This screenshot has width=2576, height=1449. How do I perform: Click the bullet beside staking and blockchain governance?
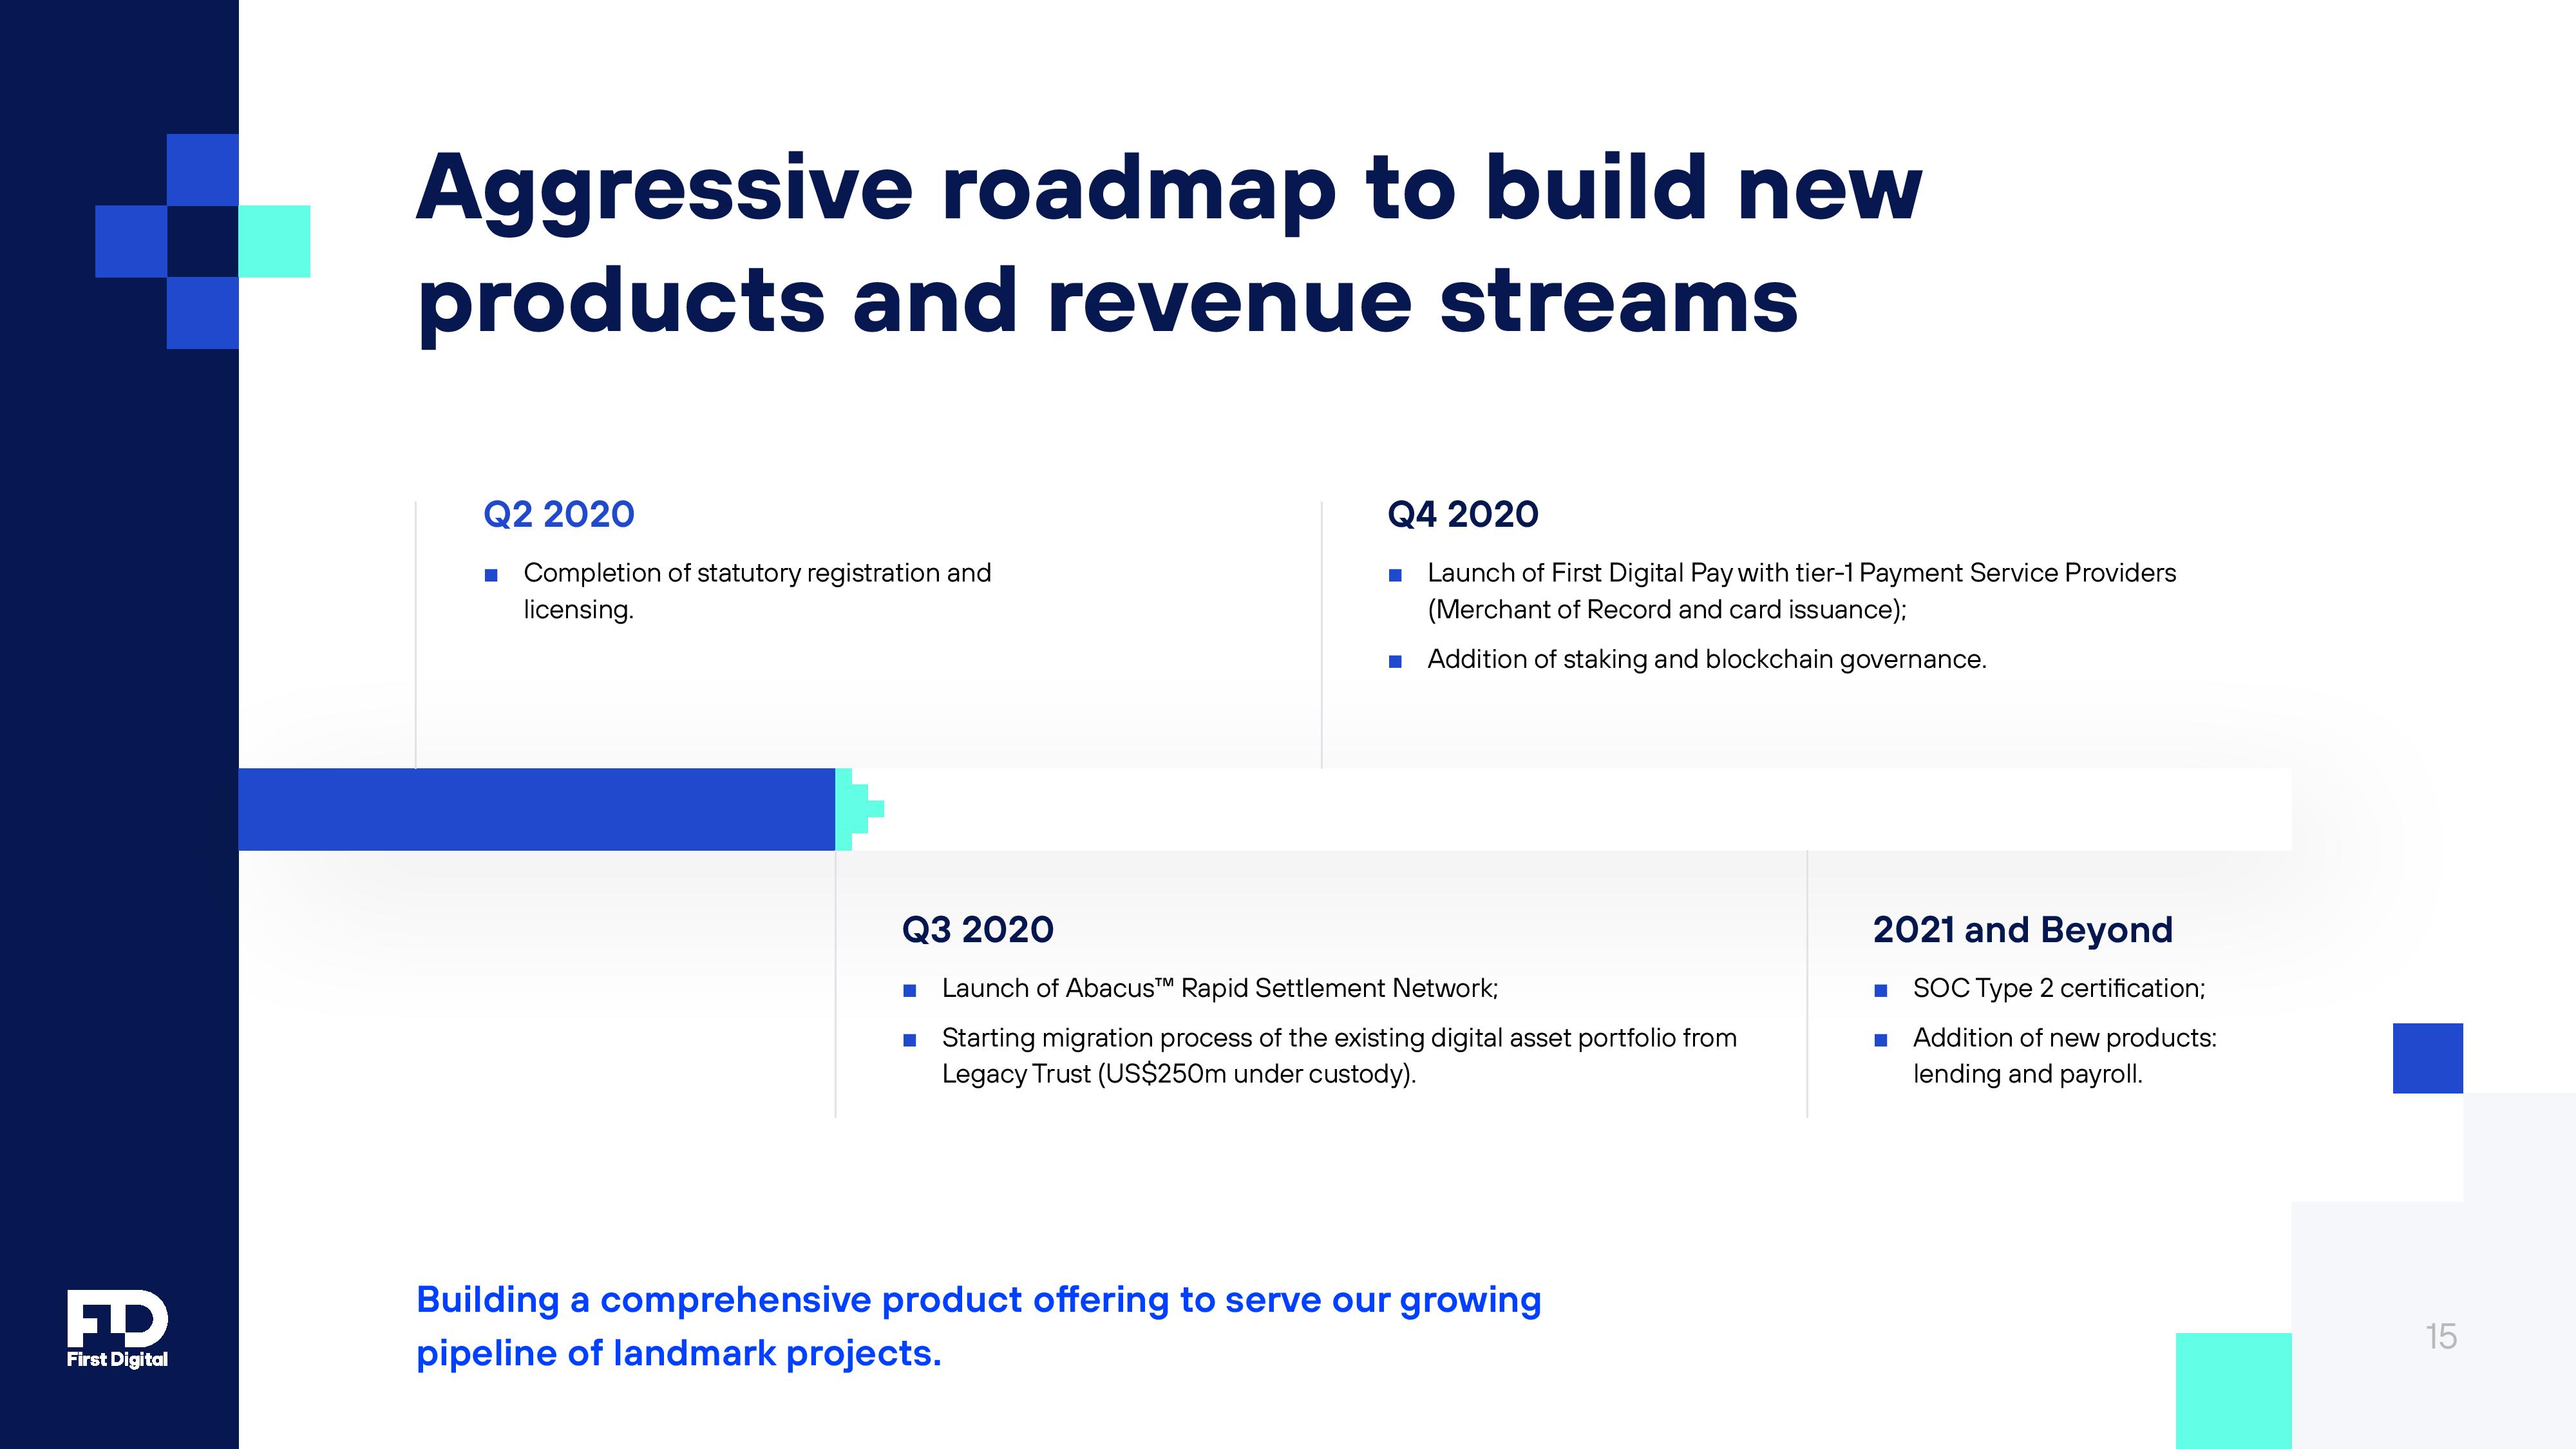point(1395,661)
